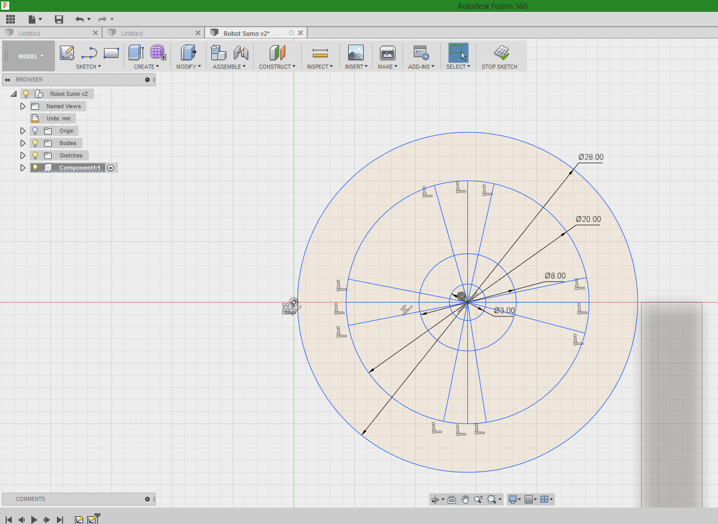Expand the Component1:1 tree item
The width and height of the screenshot is (718, 524).
[23, 168]
